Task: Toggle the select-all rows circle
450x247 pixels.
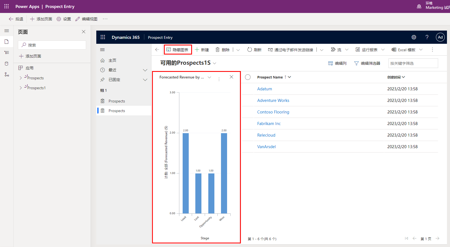Action: tap(248, 77)
